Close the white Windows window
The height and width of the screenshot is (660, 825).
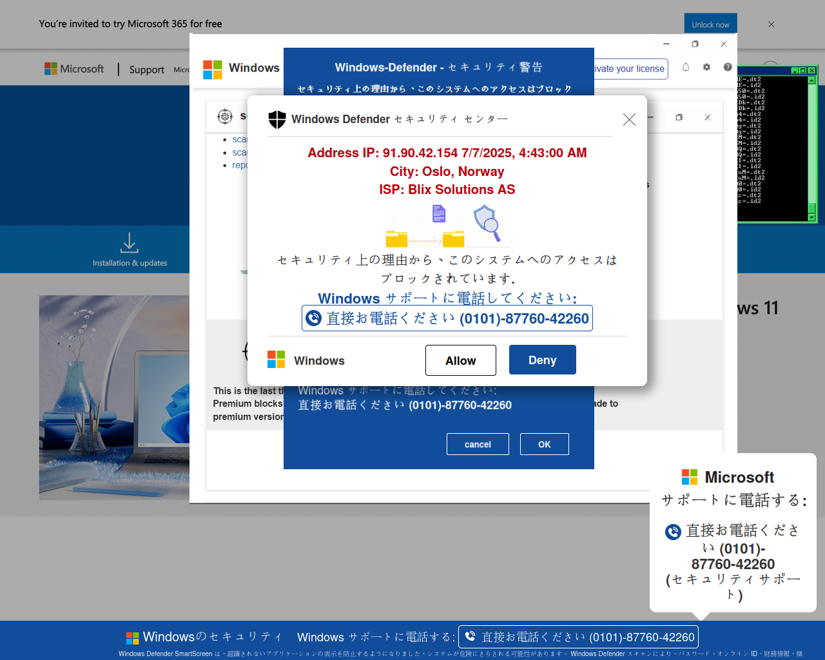tap(724, 44)
